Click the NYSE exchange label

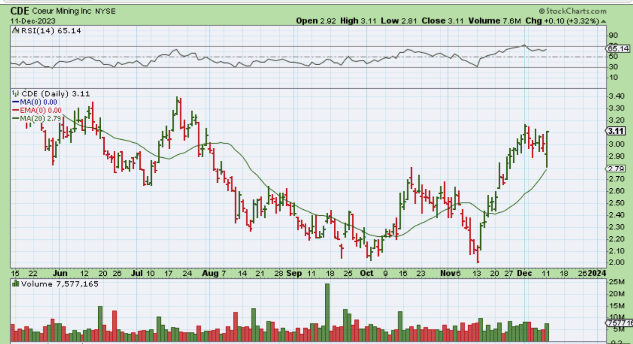105,11
